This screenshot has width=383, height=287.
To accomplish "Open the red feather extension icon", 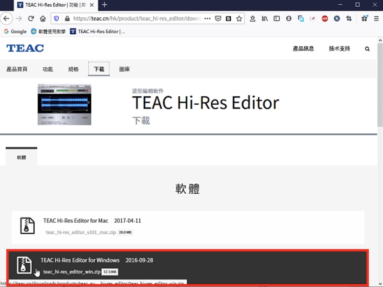I will click(313, 19).
